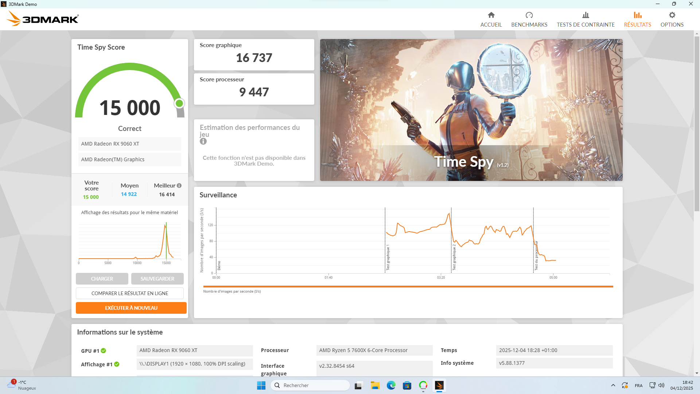Click the Time Spy preview image

pos(471,110)
